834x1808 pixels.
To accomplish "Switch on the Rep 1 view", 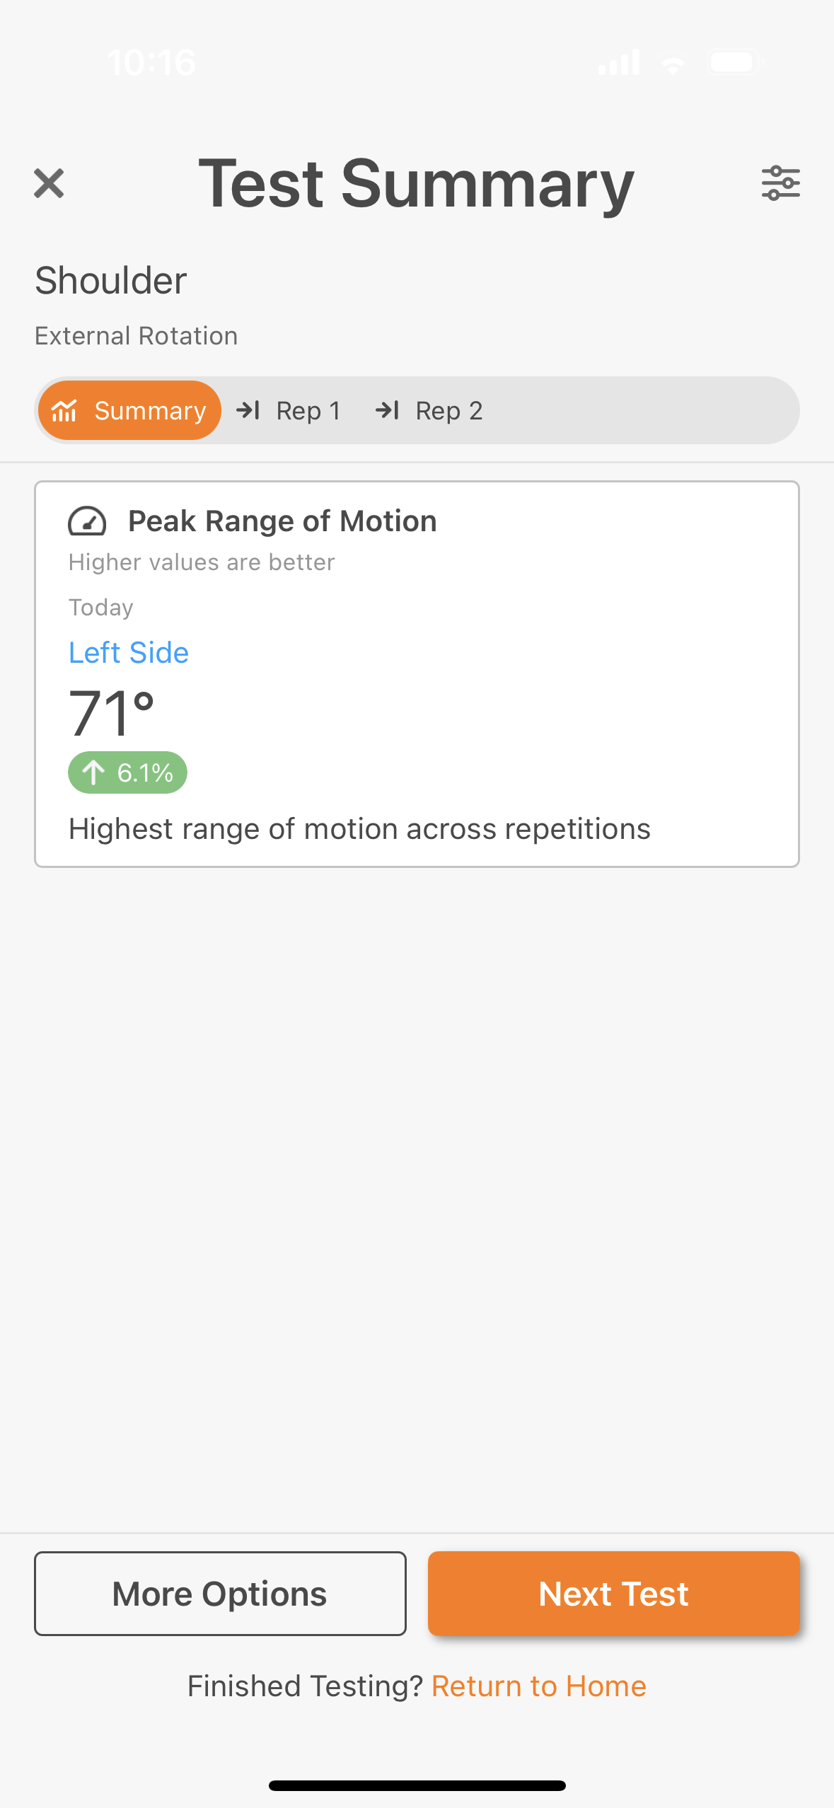I will pos(308,410).
